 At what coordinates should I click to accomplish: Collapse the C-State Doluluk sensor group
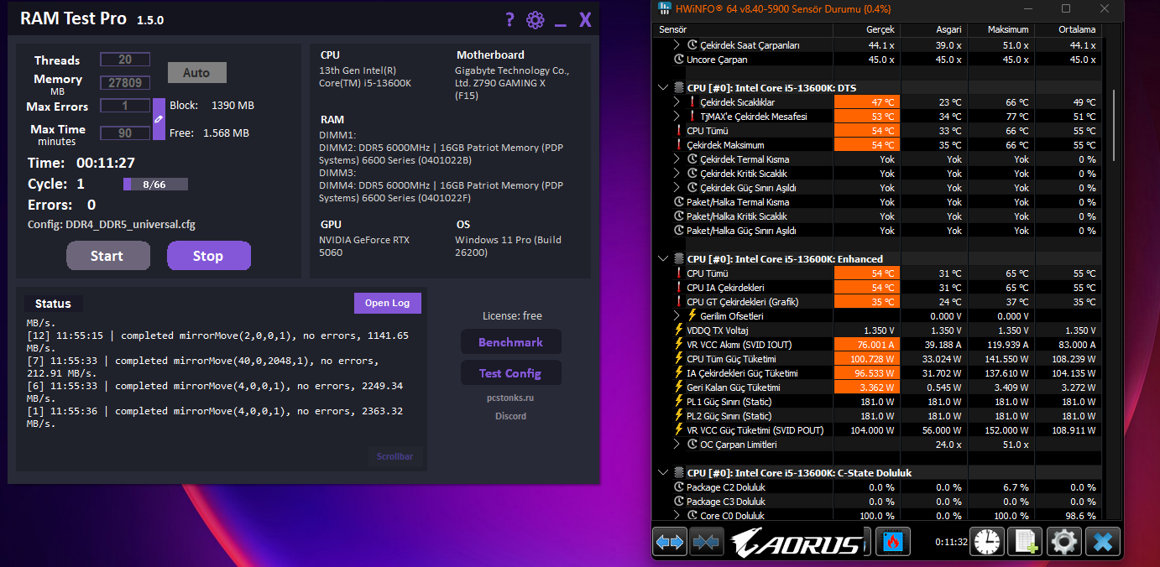pos(663,472)
